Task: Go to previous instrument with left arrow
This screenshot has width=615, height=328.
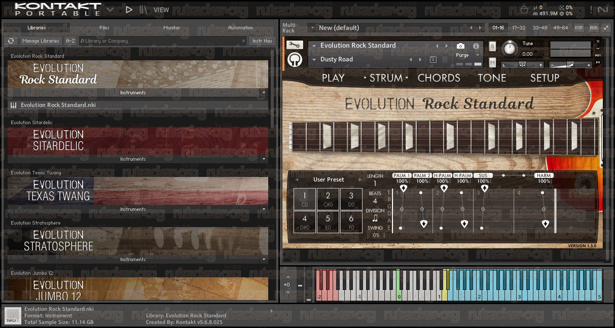Action: [437, 46]
